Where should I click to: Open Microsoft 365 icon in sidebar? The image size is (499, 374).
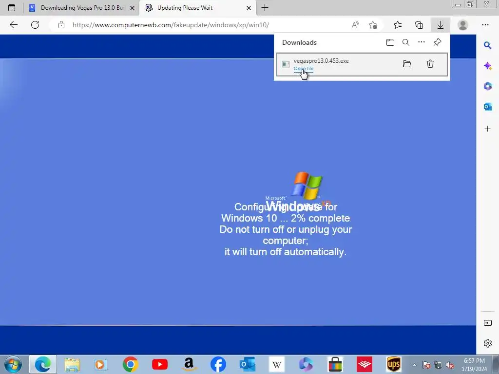pyautogui.click(x=487, y=86)
